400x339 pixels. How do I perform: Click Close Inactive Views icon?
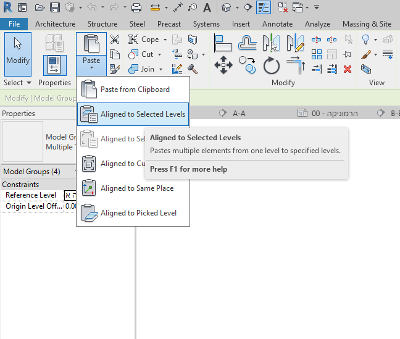click(x=283, y=7)
